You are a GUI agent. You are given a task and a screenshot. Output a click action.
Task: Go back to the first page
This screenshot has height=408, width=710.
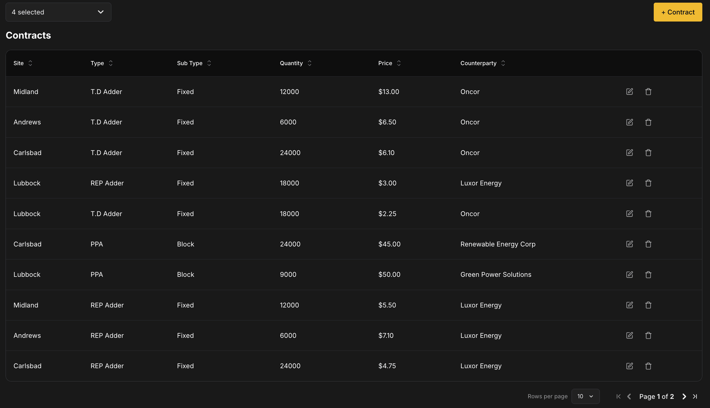(x=618, y=397)
